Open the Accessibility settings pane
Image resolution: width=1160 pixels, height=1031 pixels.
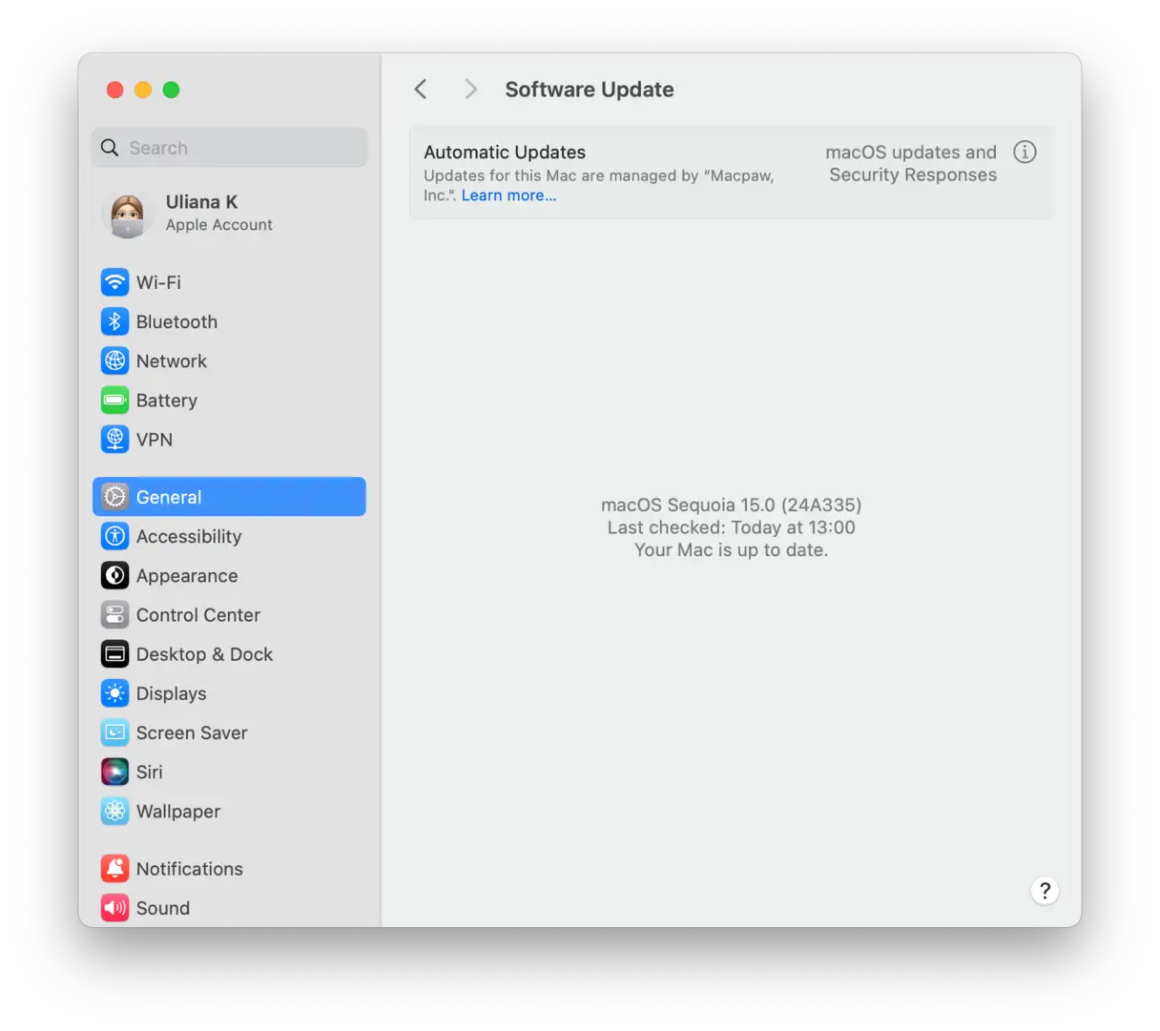click(x=188, y=537)
